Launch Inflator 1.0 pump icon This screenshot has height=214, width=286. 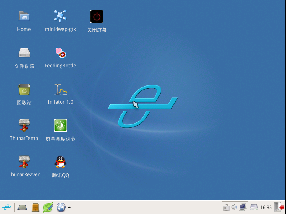click(x=61, y=89)
